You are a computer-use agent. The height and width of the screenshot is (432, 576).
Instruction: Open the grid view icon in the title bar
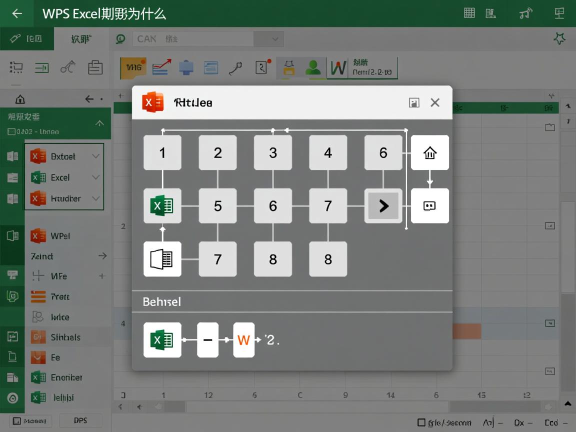469,13
